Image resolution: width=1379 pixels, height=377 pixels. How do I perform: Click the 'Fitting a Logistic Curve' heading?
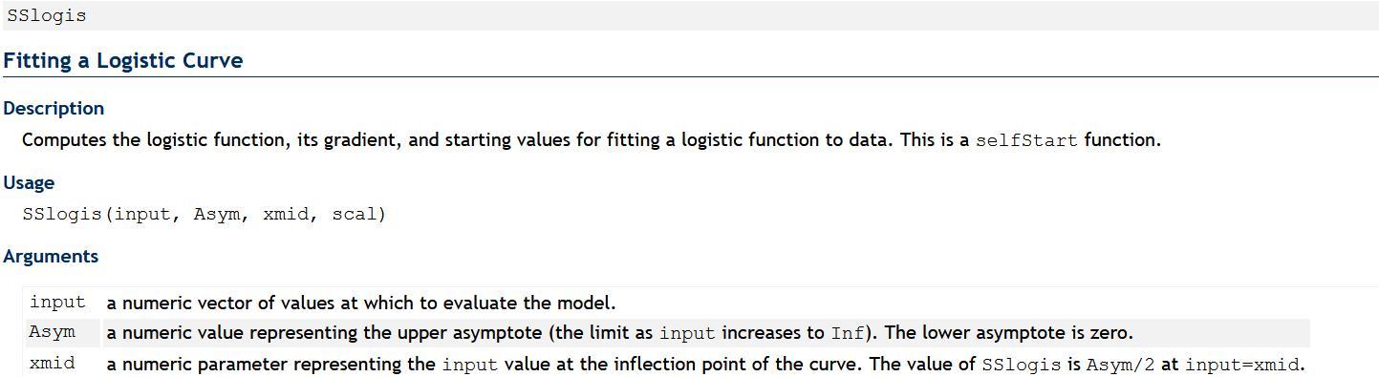coord(123,60)
